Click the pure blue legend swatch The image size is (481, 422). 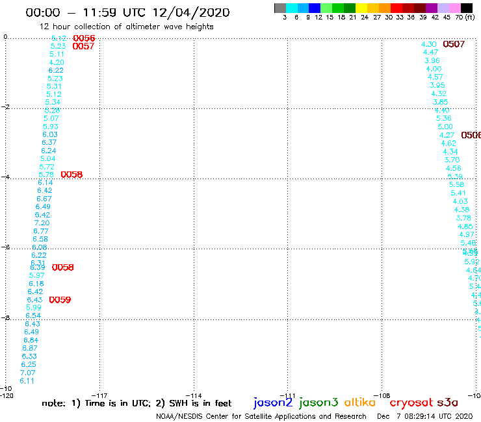click(315, 8)
